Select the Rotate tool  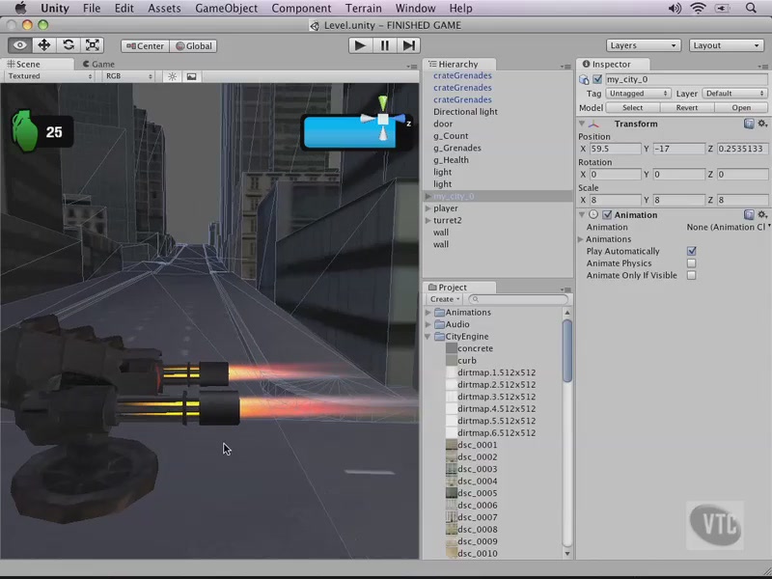[x=69, y=45]
